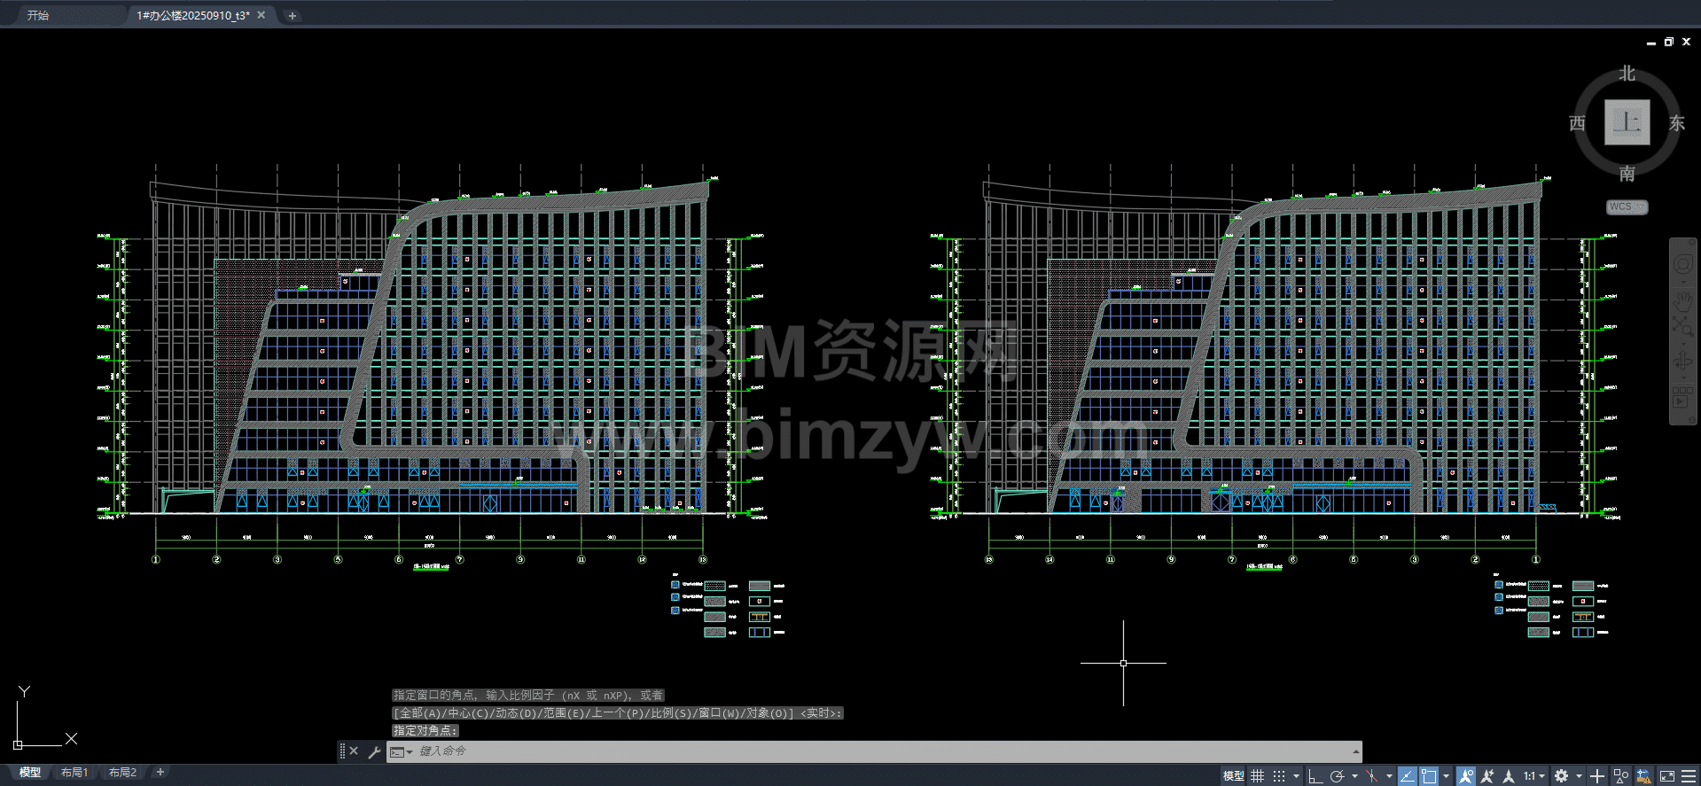1701x786 pixels.
Task: Open the status bar customization menu icon
Action: (x=1689, y=776)
